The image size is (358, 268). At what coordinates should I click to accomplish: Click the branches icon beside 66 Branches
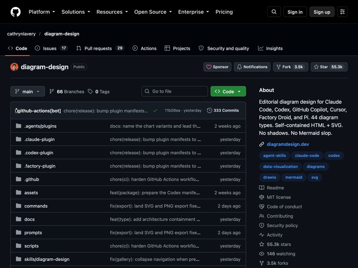(52, 91)
